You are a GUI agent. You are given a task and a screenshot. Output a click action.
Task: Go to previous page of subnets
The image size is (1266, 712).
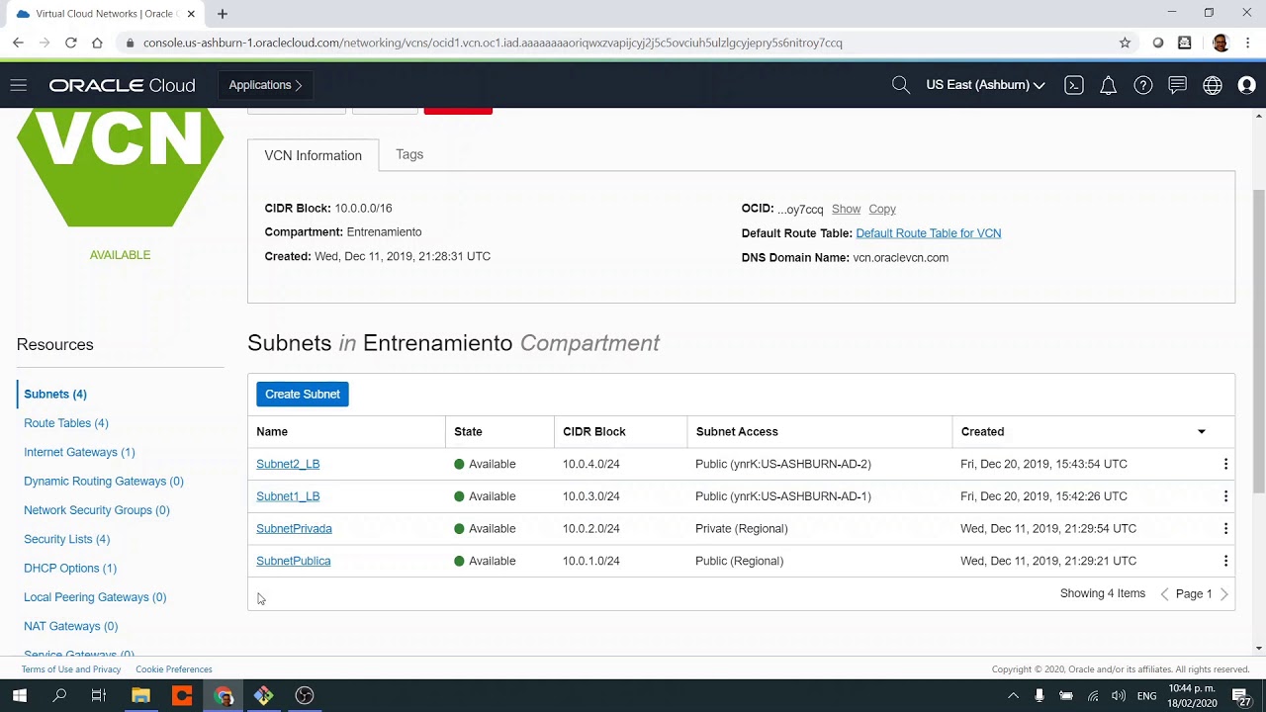point(1164,594)
